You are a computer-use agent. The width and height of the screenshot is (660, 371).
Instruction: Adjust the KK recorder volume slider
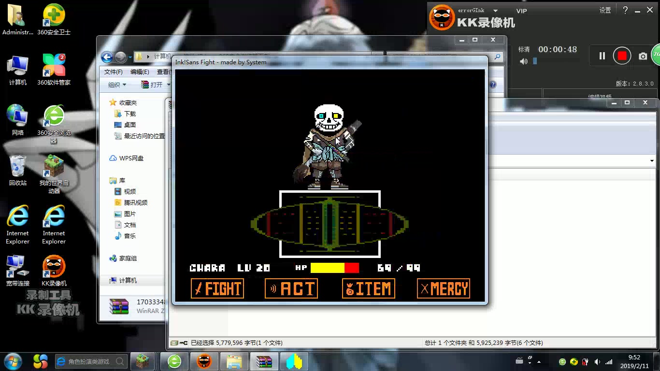click(x=535, y=61)
